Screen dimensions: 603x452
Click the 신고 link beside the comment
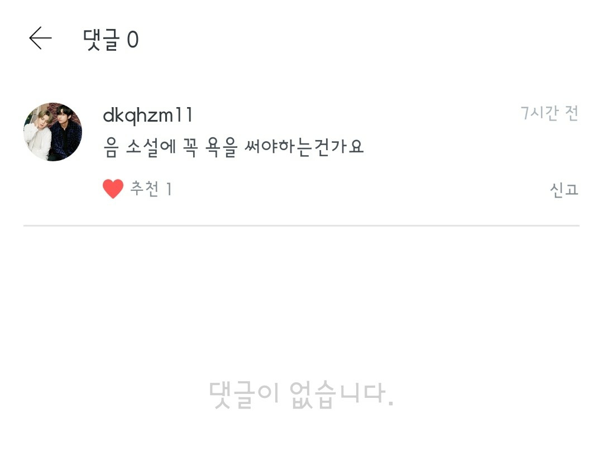pyautogui.click(x=564, y=190)
